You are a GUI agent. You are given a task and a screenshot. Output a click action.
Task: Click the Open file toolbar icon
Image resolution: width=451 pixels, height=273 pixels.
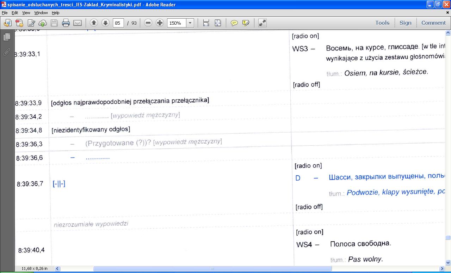tap(7, 23)
